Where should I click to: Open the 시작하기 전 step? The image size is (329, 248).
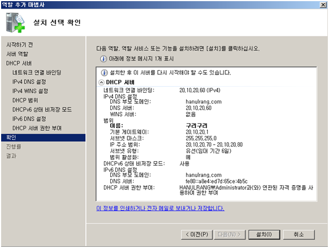coord(19,45)
